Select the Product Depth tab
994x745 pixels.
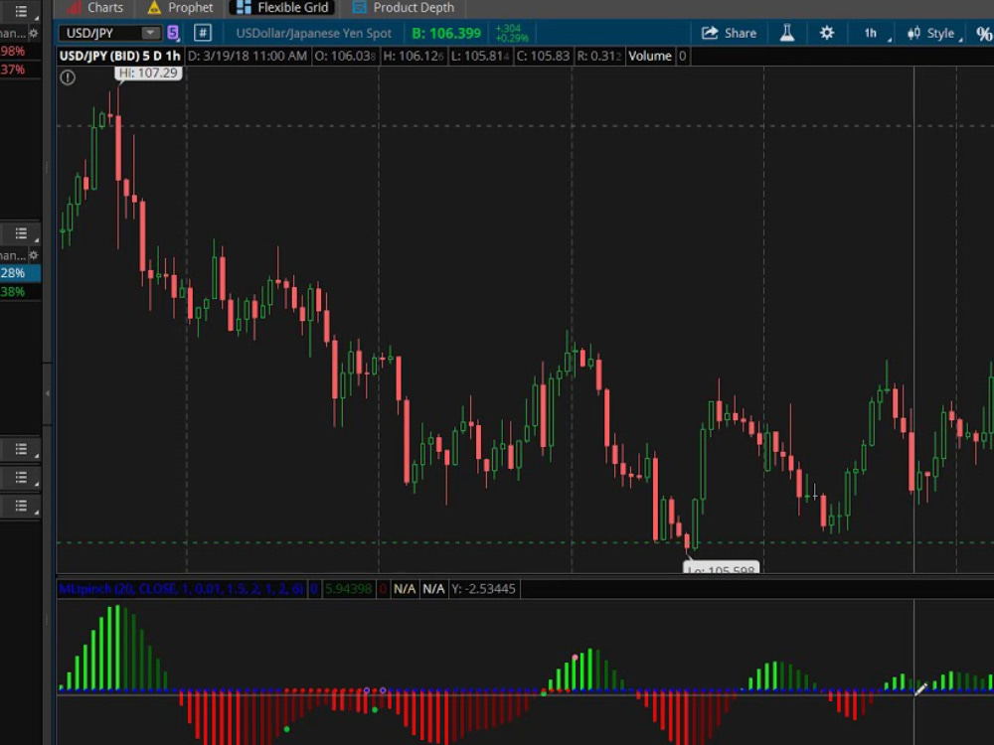(404, 8)
